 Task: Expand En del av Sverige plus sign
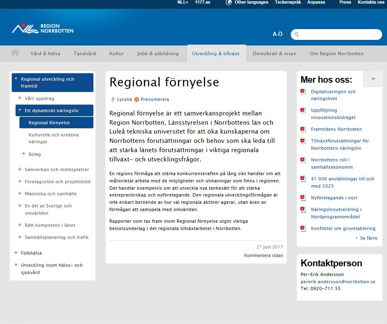[x=20, y=205]
